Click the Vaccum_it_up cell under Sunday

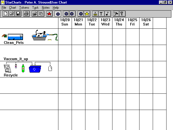pos(65,53)
